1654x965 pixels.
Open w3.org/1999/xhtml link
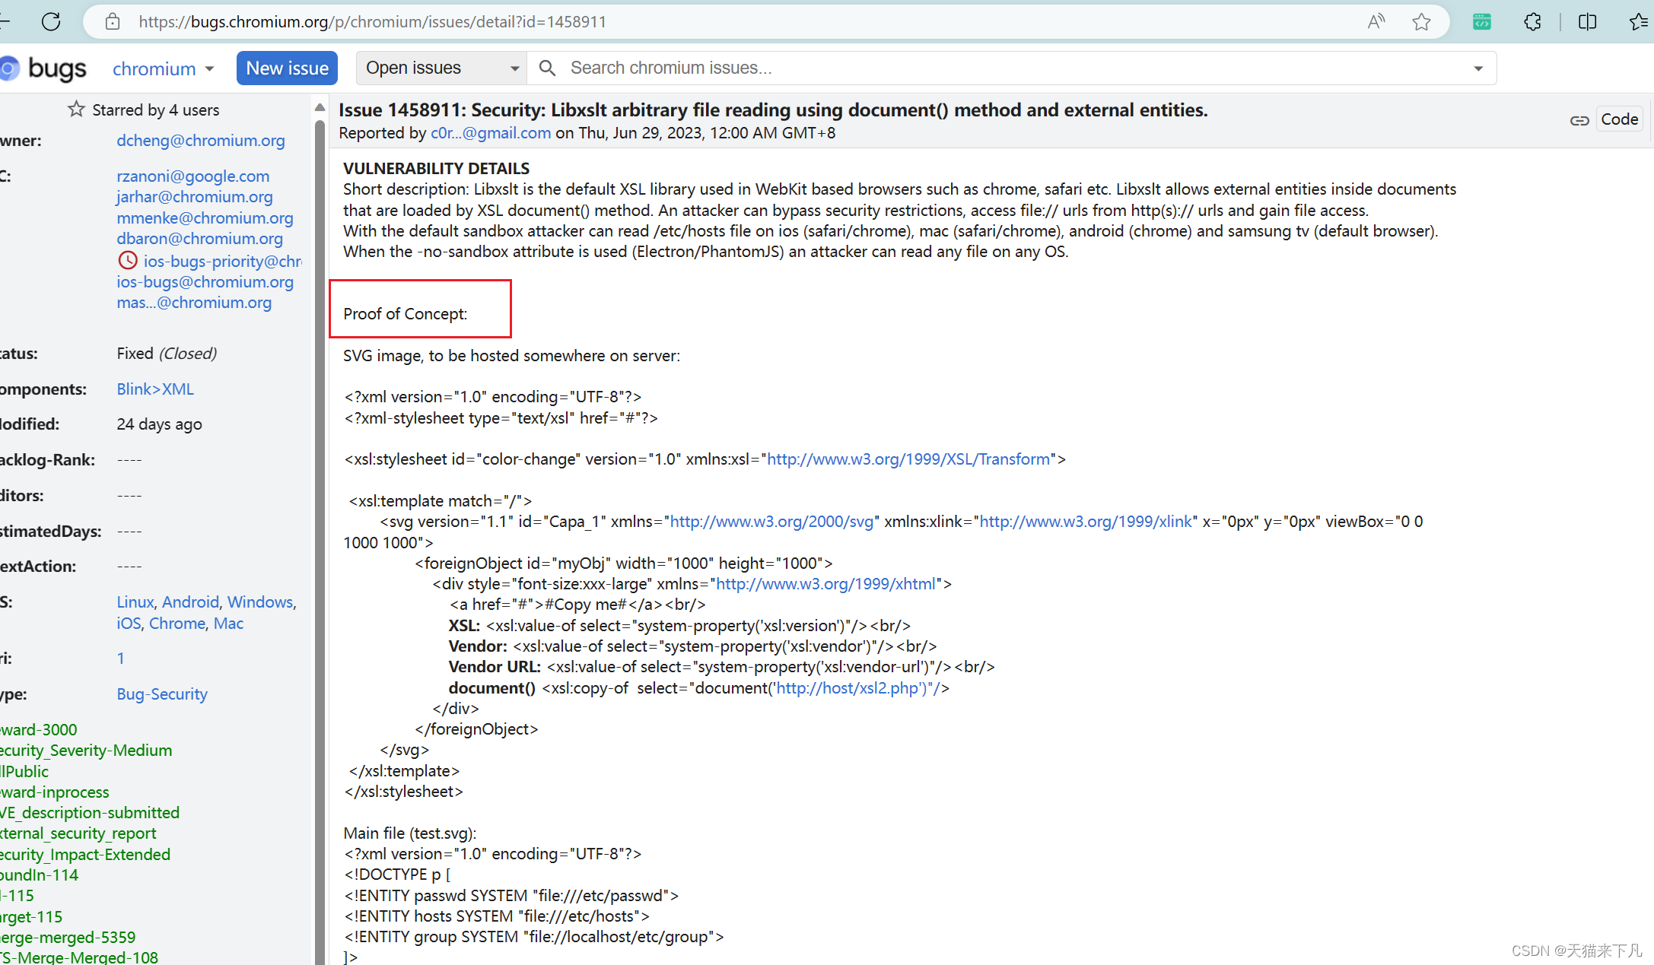(x=825, y=583)
